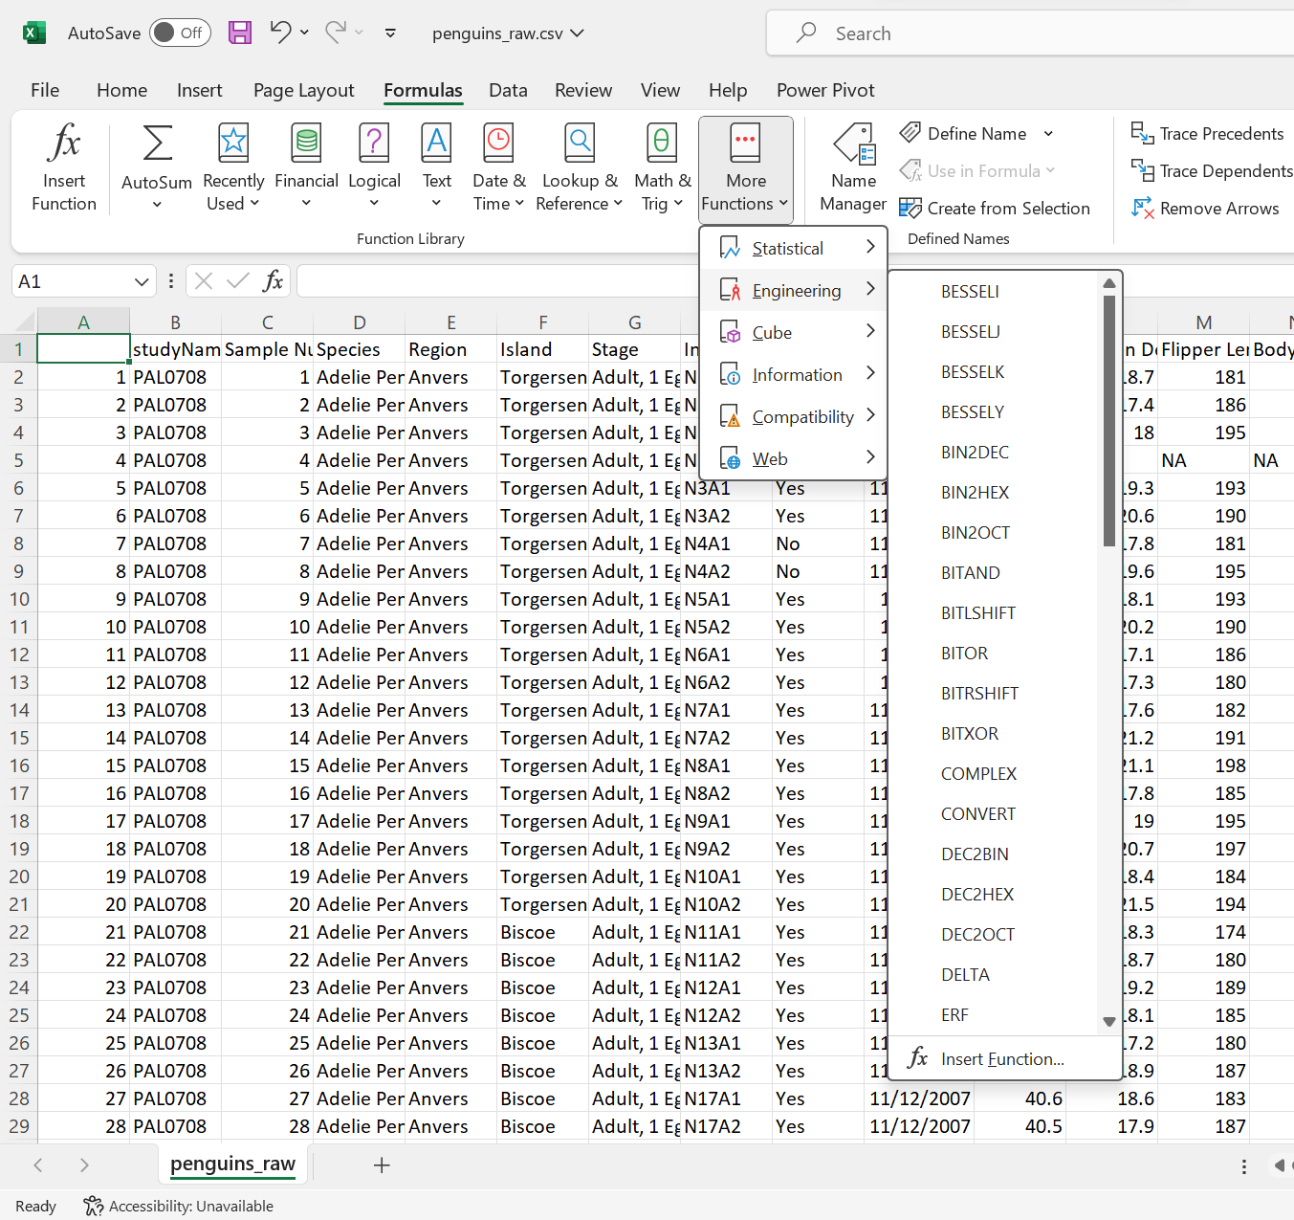Viewport: 1294px width, 1220px height.
Task: Expand the Define Name dropdown arrow
Action: 1048,134
